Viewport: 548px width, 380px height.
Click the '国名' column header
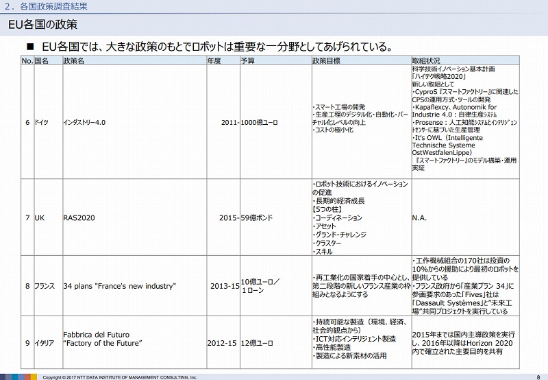[x=42, y=61]
